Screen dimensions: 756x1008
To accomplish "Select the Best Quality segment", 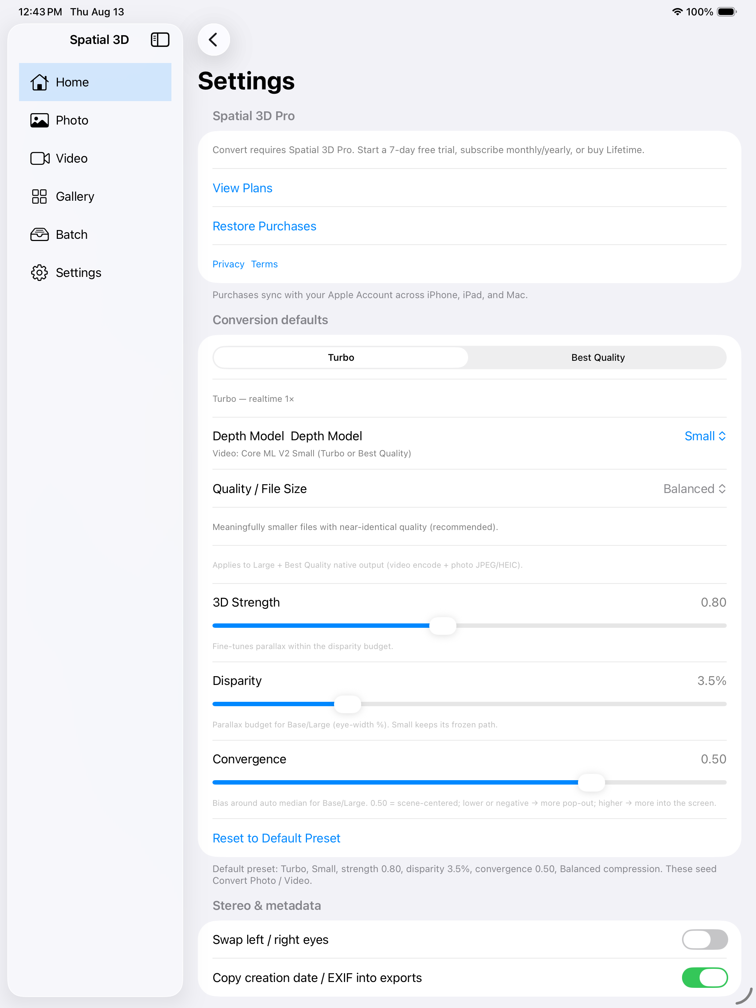I will tap(598, 358).
